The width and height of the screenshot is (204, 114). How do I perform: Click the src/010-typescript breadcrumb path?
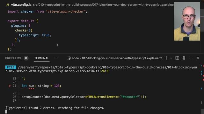[103, 5]
